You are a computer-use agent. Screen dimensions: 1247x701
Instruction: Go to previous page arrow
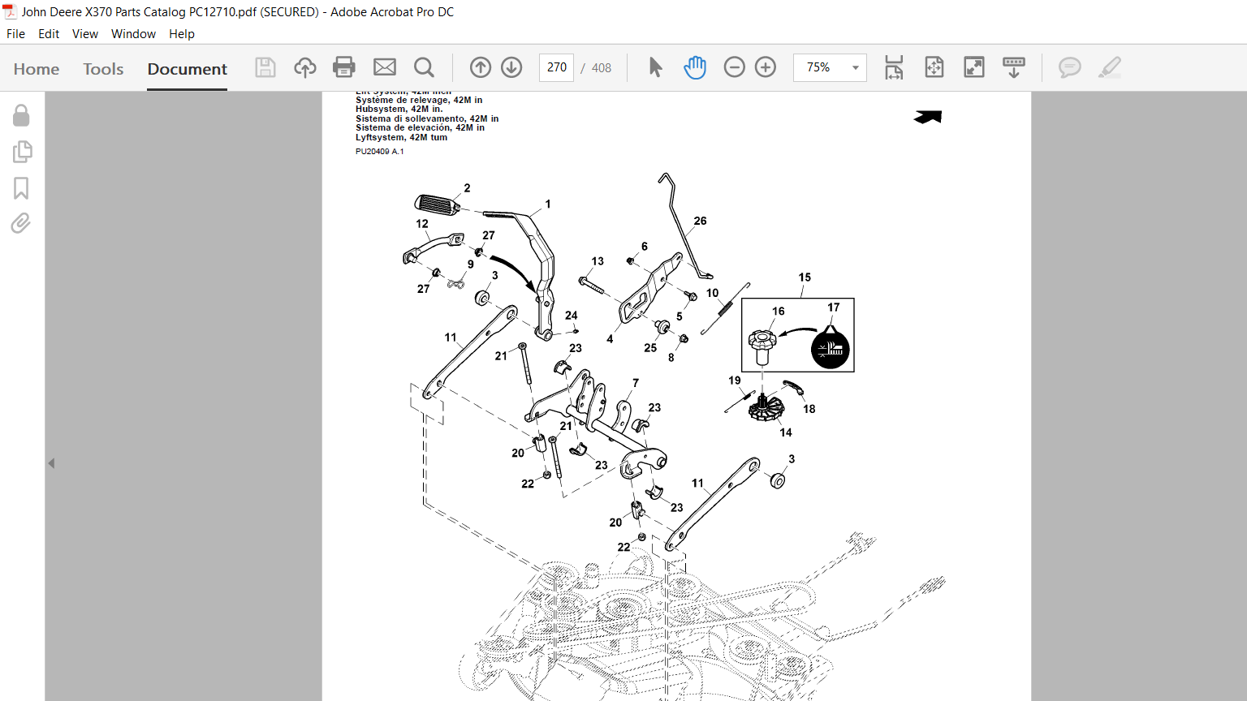tap(481, 67)
